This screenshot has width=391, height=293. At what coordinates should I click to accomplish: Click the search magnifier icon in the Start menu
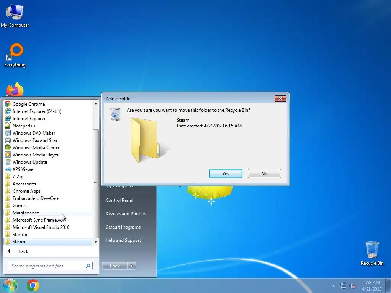(x=88, y=266)
